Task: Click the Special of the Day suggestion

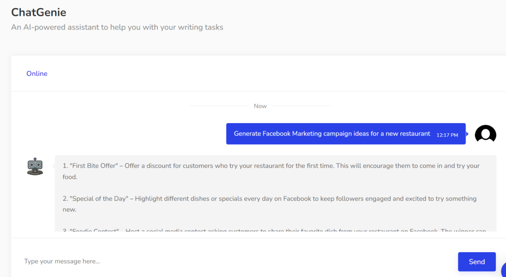Action: click(270, 204)
